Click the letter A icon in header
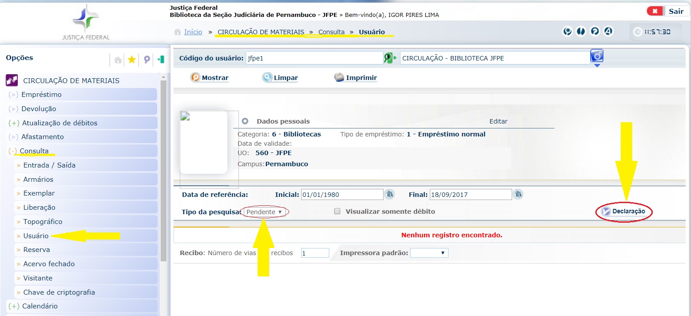This screenshot has height=316, width=691. [608, 31]
